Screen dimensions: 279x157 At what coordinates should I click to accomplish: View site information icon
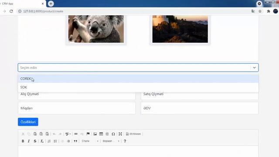(x=20, y=11)
